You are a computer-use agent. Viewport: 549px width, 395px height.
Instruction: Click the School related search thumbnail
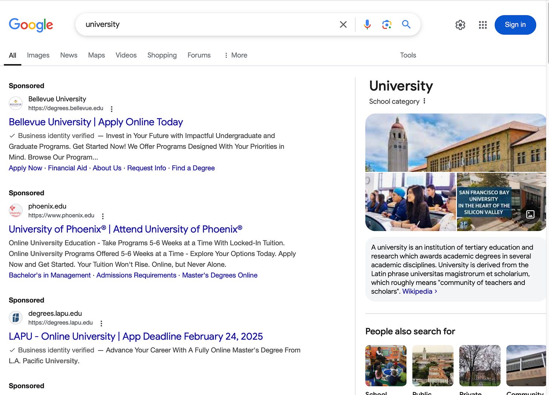point(386,366)
